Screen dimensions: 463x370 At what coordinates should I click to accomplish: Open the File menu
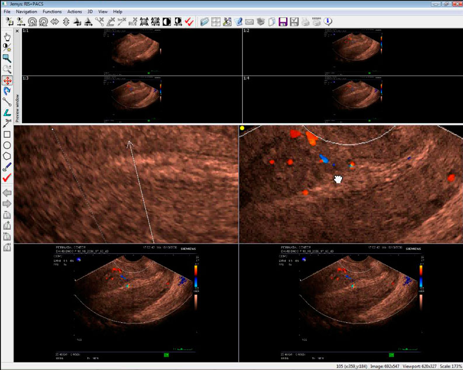7,12
